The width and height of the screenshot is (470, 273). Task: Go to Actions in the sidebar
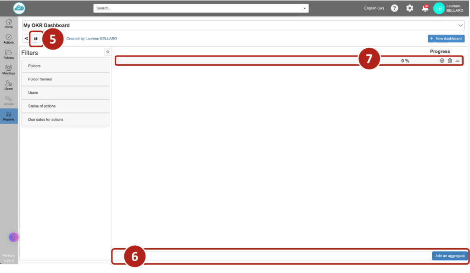point(9,39)
